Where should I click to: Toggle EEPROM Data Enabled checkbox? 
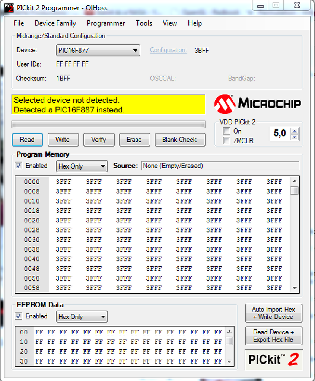tap(19, 316)
